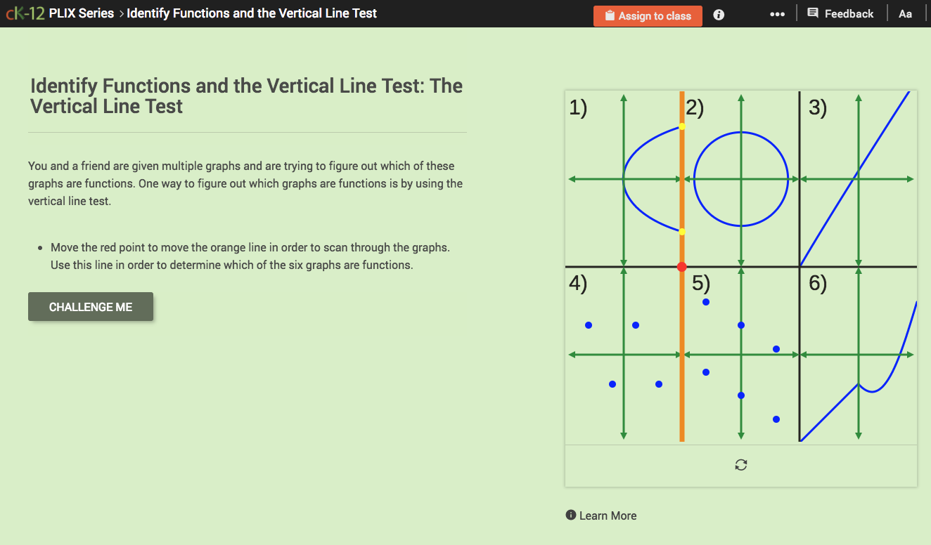Click the Assign to class button
This screenshot has width=931, height=545.
648,15
